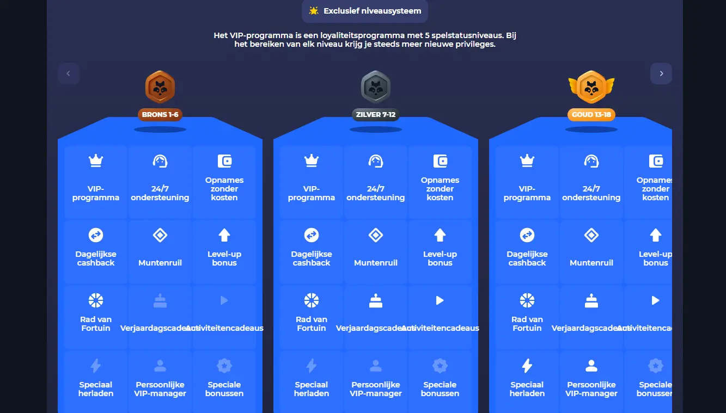The image size is (726, 413).
Task: Click 'Muntenruil' text in Zilver card
Action: [376, 263]
